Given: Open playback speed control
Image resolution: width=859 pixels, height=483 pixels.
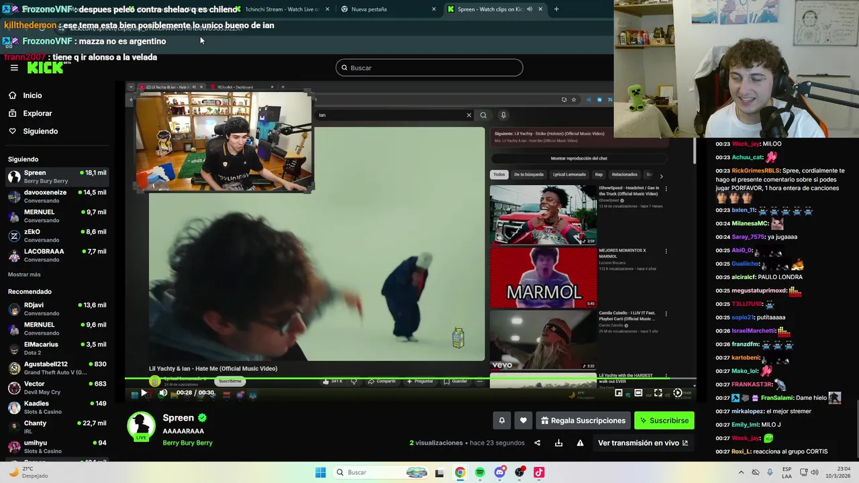Looking at the screenshot, I should (x=678, y=393).
